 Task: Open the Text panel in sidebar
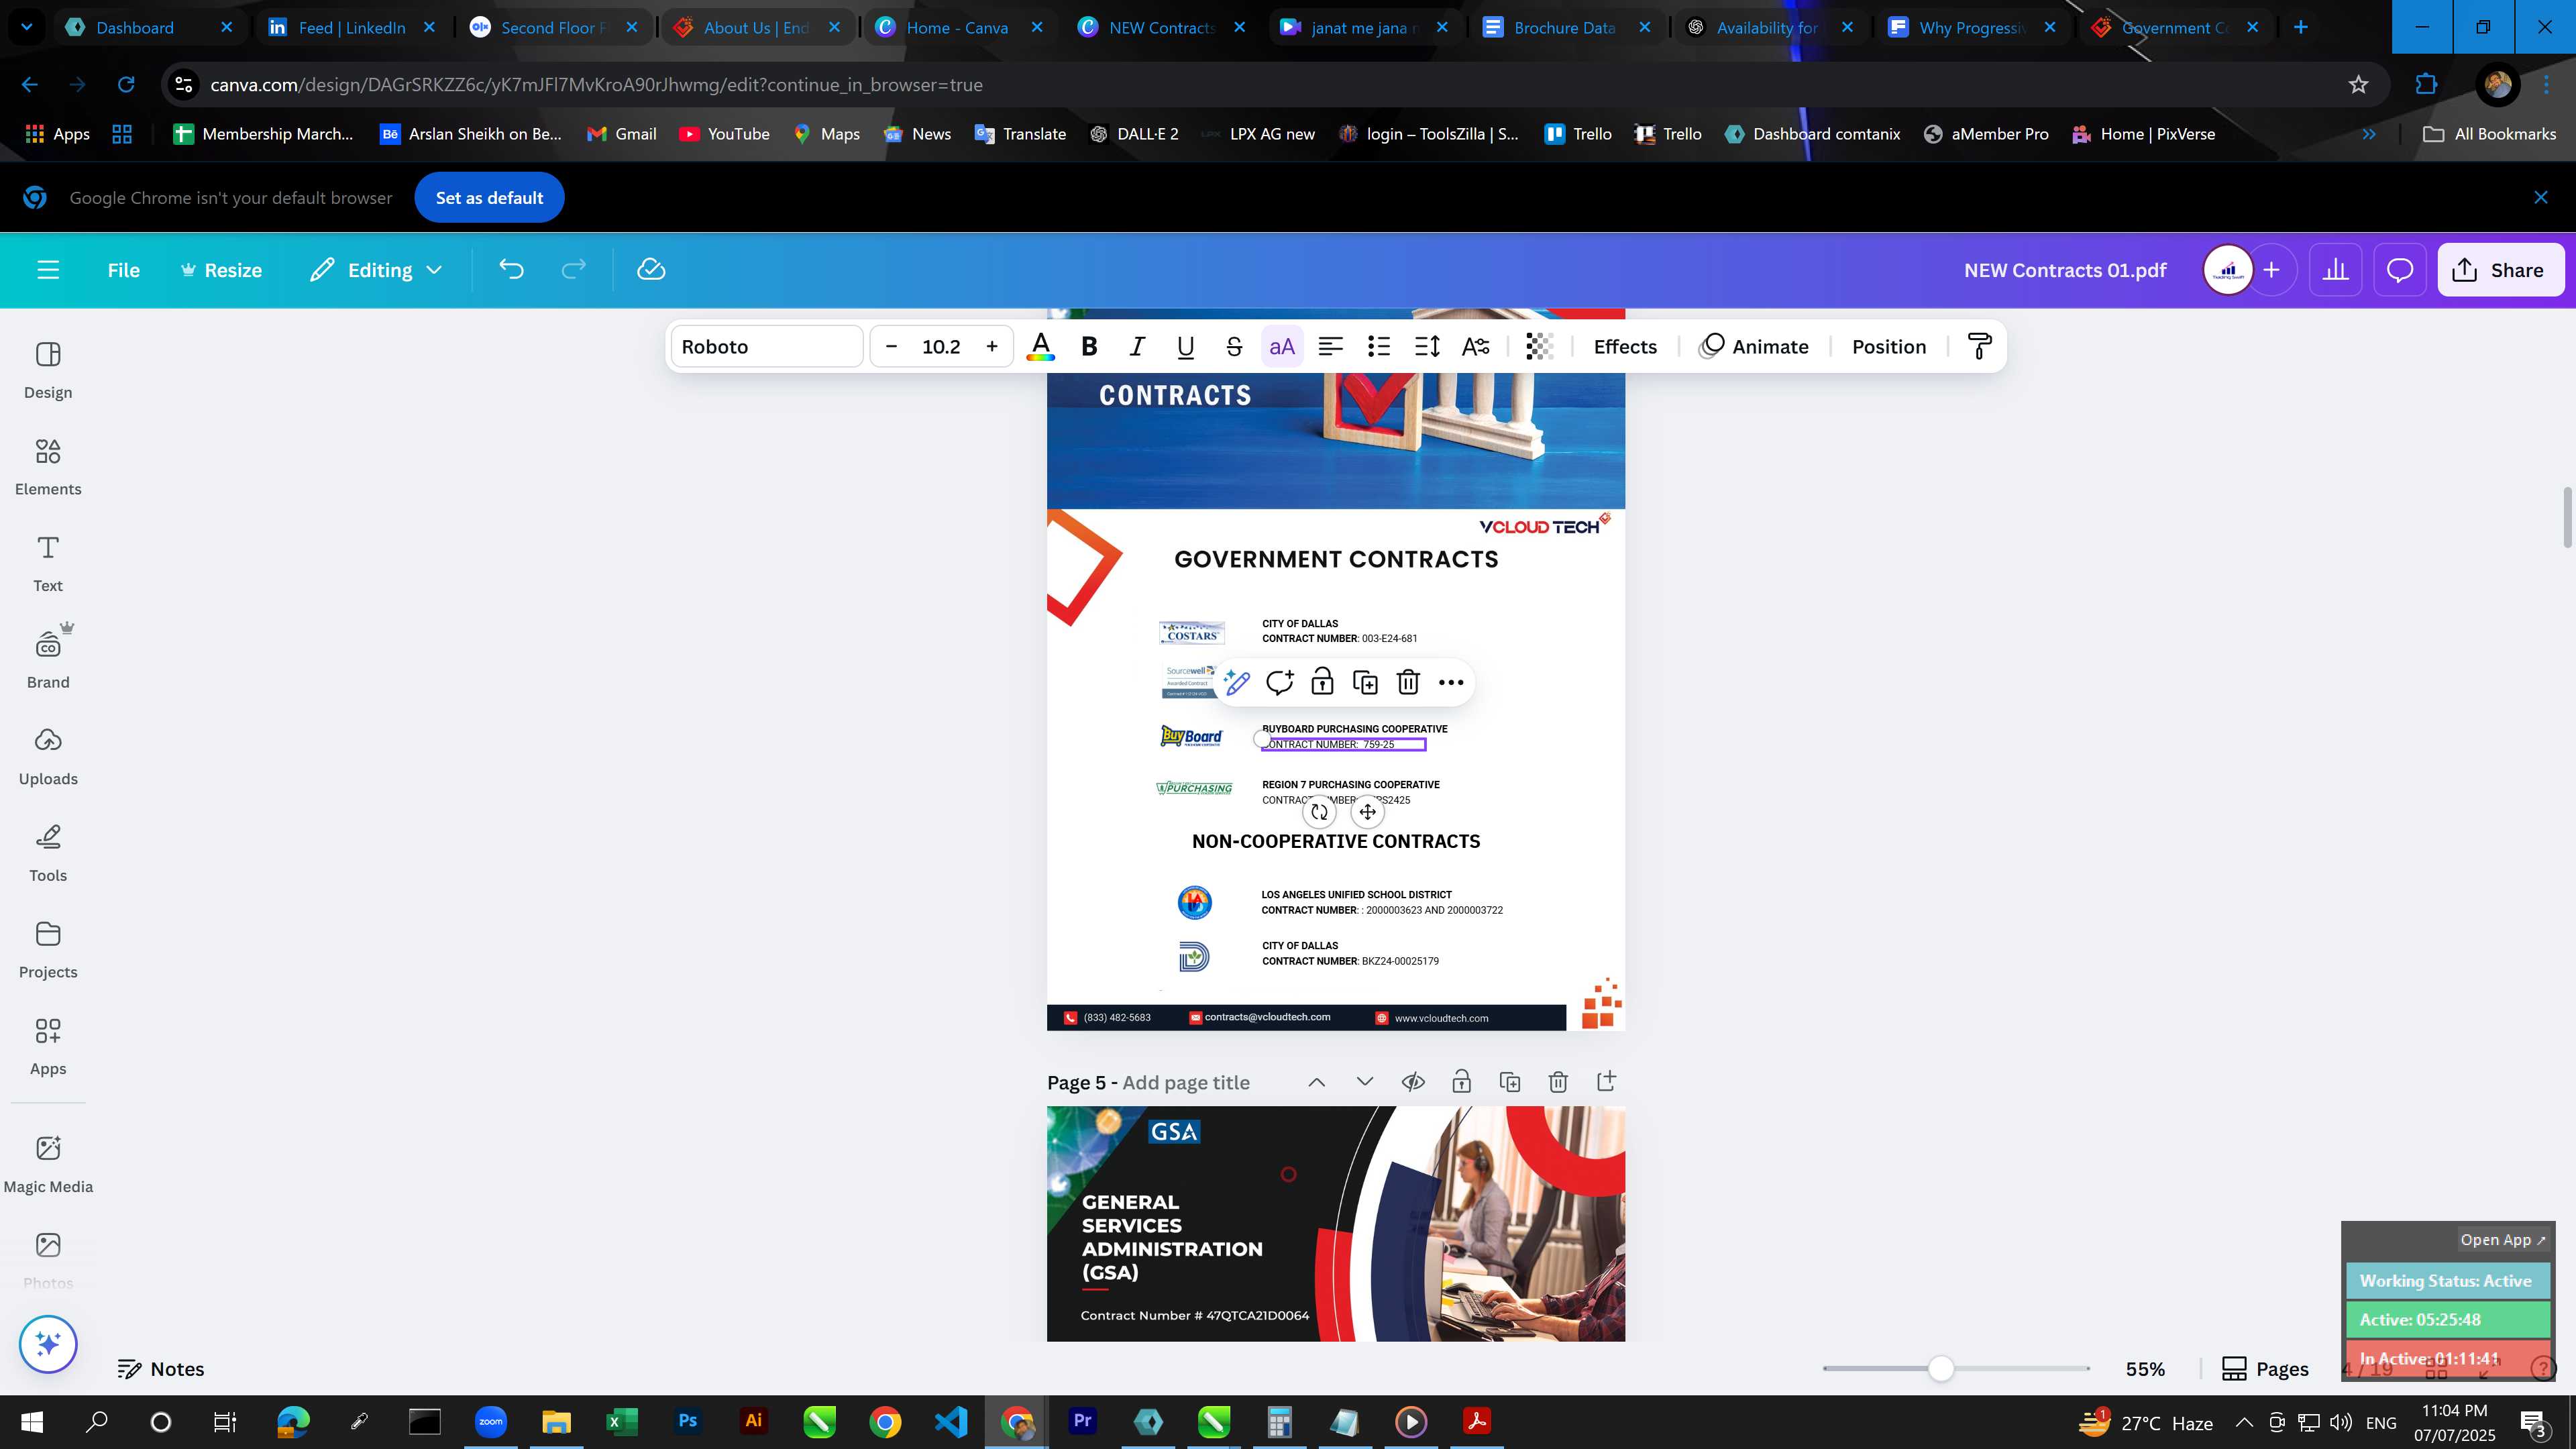[x=48, y=564]
